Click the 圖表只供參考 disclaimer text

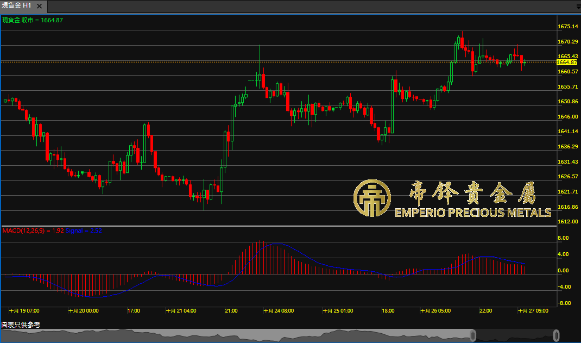click(x=21, y=325)
